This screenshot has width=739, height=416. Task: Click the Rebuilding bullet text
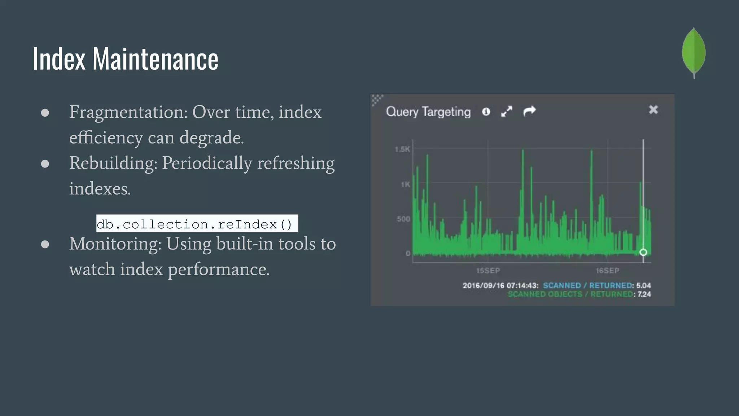pos(201,175)
